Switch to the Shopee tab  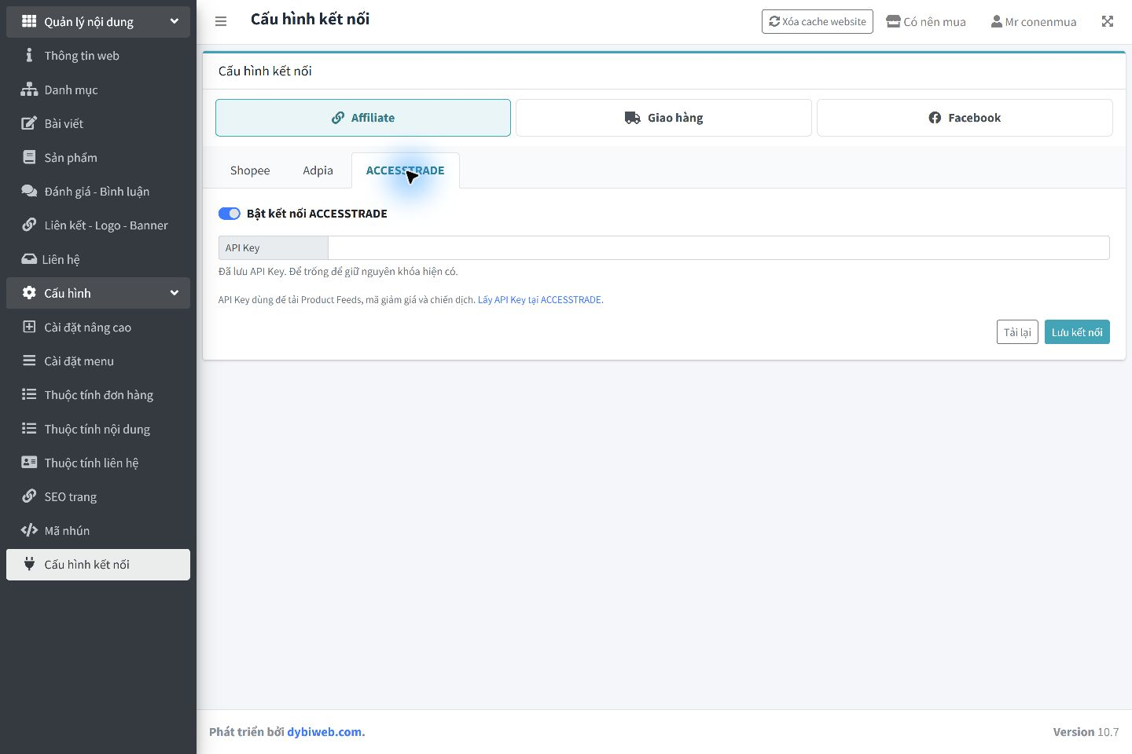[250, 170]
